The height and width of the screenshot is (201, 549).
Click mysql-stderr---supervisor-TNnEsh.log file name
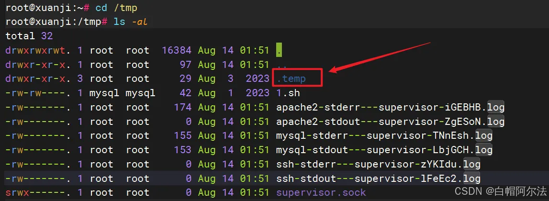coord(384,135)
